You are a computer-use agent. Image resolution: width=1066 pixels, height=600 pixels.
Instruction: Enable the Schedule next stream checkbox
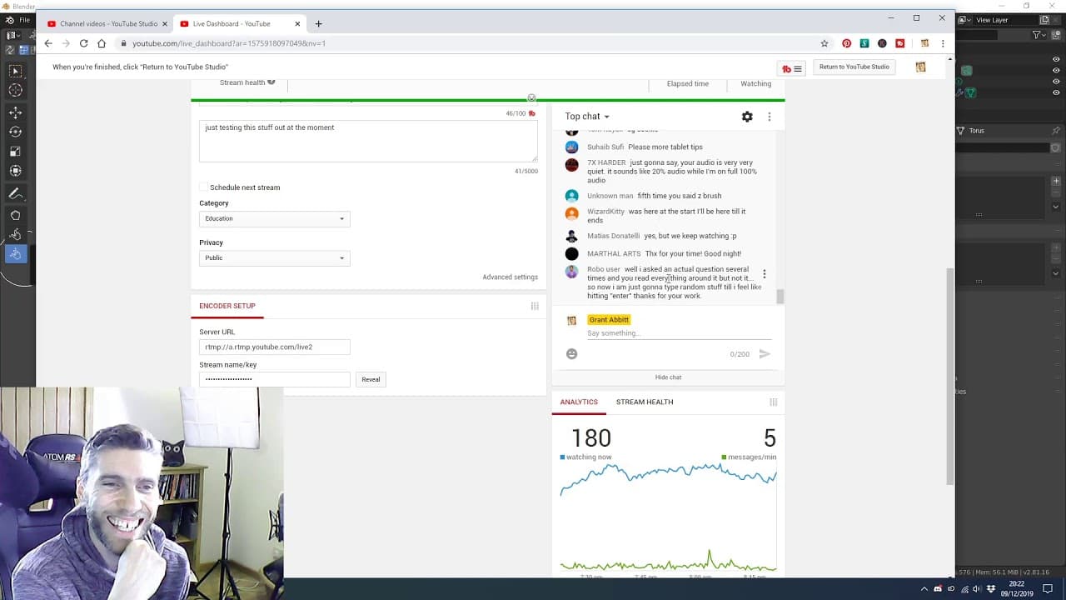(x=203, y=187)
